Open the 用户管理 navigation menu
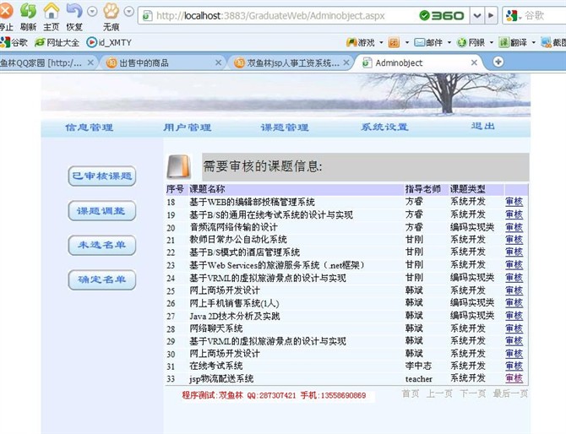The height and width of the screenshot is (434, 566). [x=187, y=127]
